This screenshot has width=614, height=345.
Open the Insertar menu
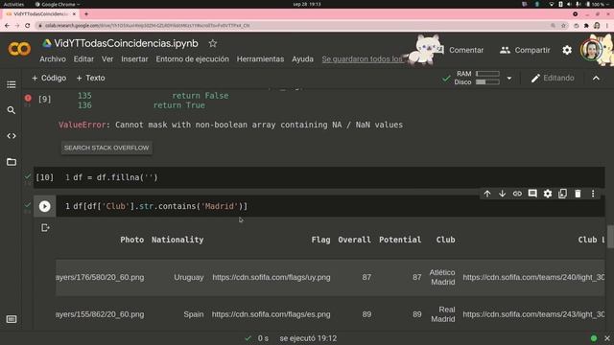134,59
